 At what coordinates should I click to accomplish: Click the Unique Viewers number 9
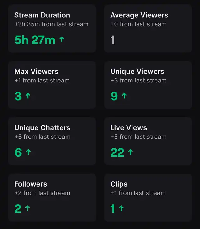[x=114, y=96]
